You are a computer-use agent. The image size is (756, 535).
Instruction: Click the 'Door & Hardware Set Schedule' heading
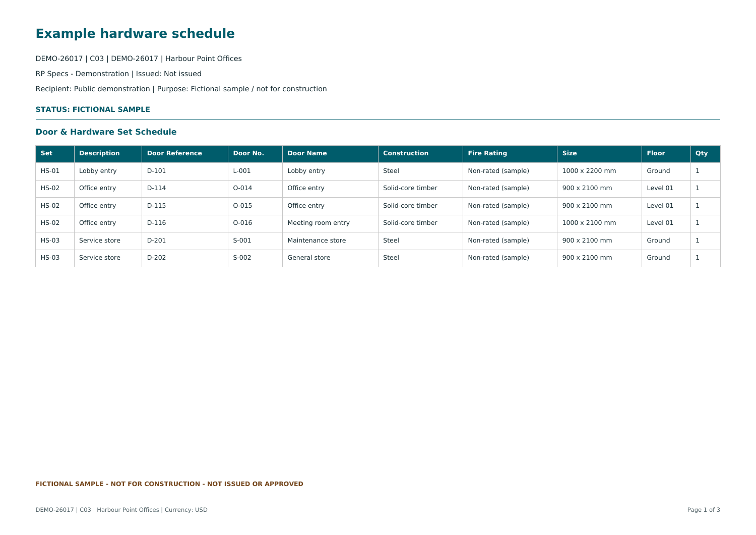[x=106, y=132]
